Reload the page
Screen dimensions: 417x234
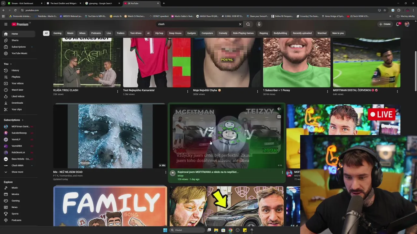[15, 10]
